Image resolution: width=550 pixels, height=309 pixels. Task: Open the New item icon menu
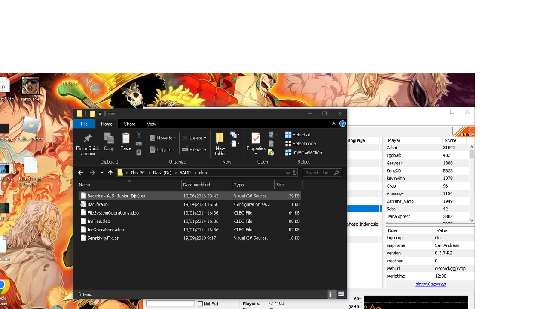coord(234,135)
